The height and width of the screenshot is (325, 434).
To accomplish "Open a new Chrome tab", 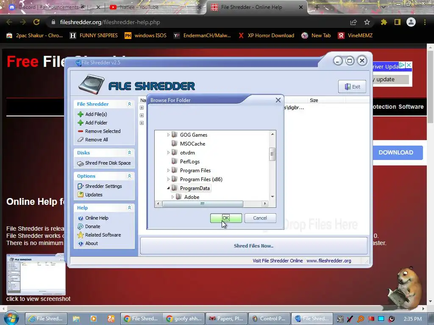I will (317, 7).
